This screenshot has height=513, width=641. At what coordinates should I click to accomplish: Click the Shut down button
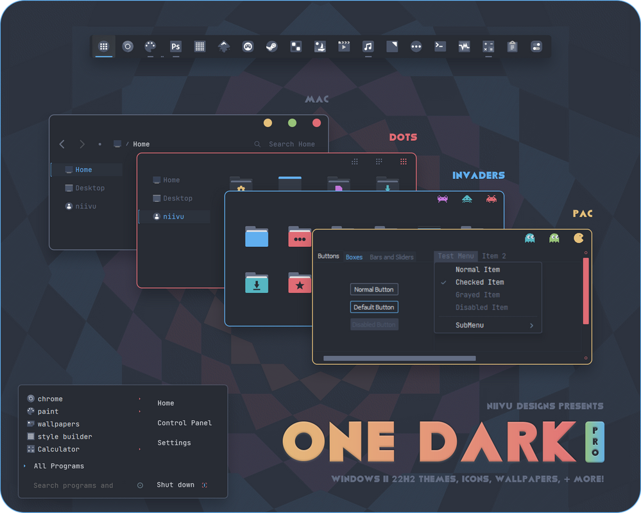tap(175, 485)
